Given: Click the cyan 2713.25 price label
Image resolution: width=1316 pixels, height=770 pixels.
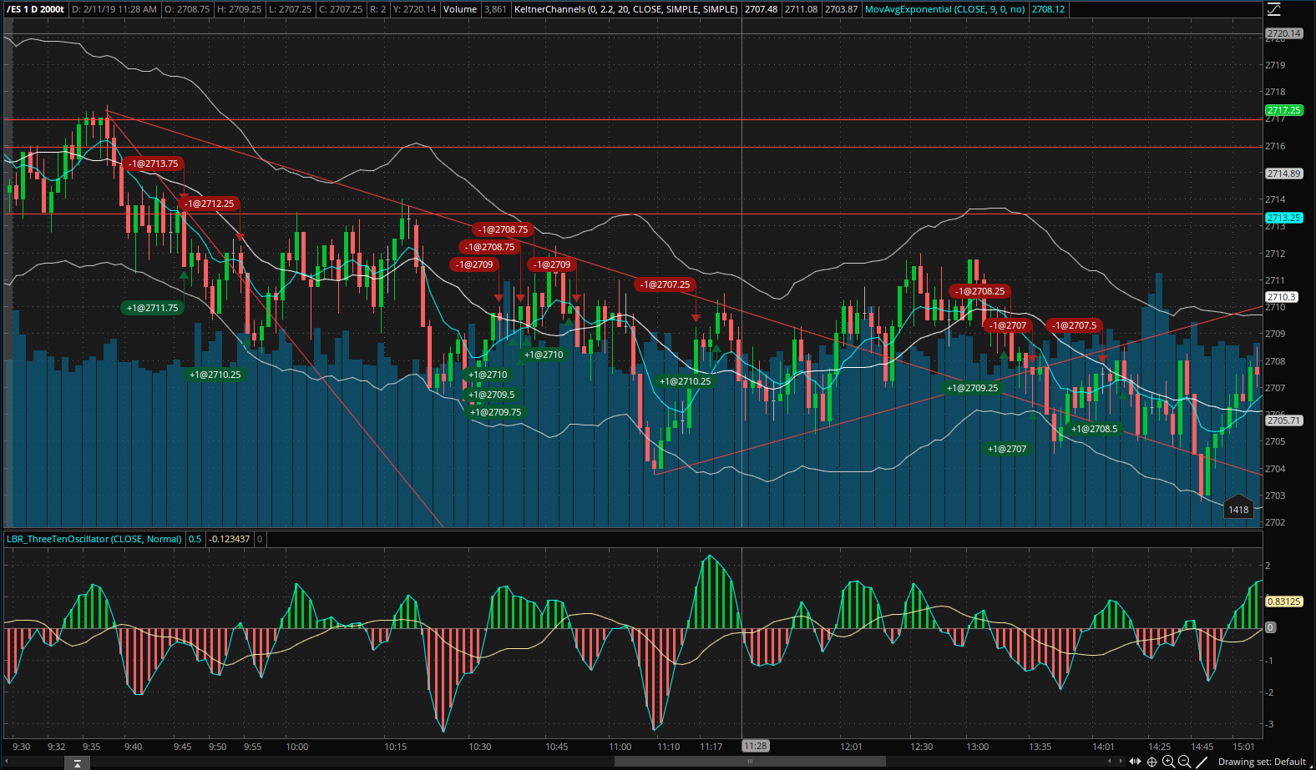Looking at the screenshot, I should pos(1283,218).
